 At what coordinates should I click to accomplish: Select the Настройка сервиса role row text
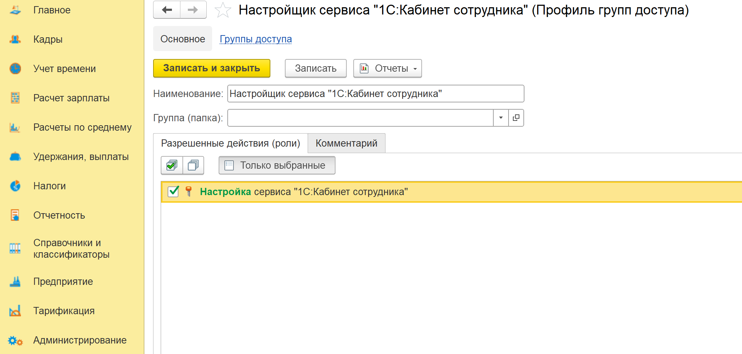(304, 192)
